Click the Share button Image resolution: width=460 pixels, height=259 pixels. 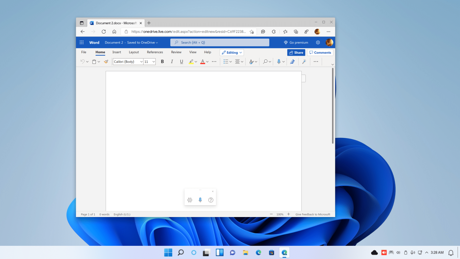tap(296, 52)
